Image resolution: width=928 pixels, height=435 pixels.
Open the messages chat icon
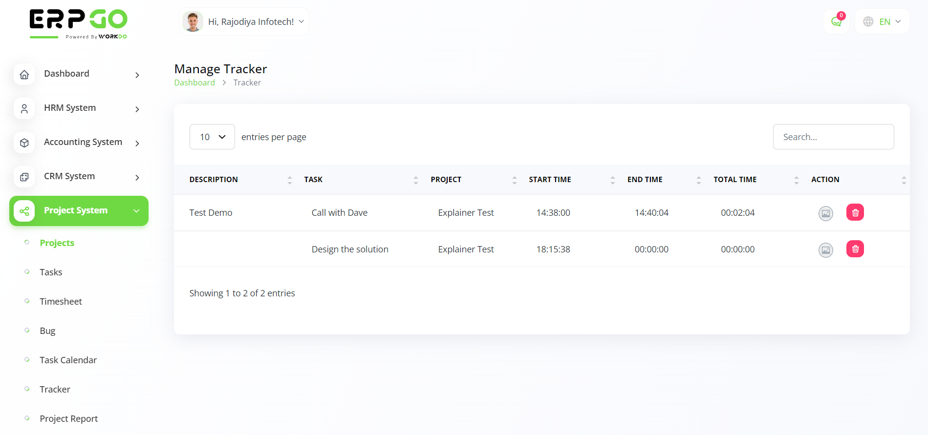(x=836, y=22)
